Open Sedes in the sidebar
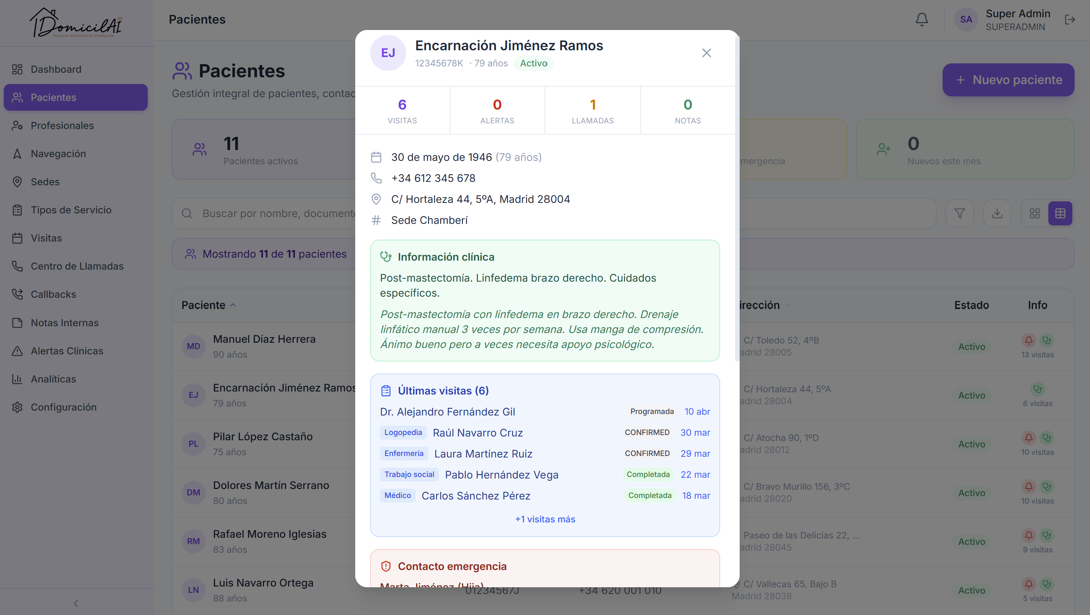 click(76, 182)
